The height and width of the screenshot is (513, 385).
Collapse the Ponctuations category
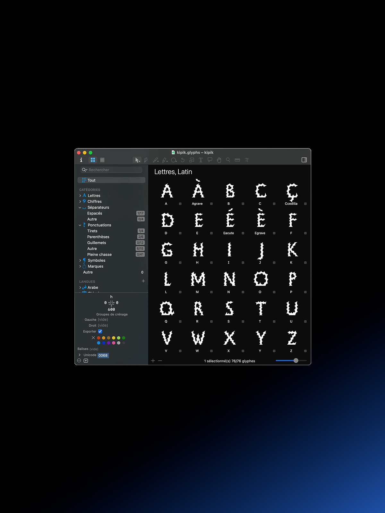80,225
